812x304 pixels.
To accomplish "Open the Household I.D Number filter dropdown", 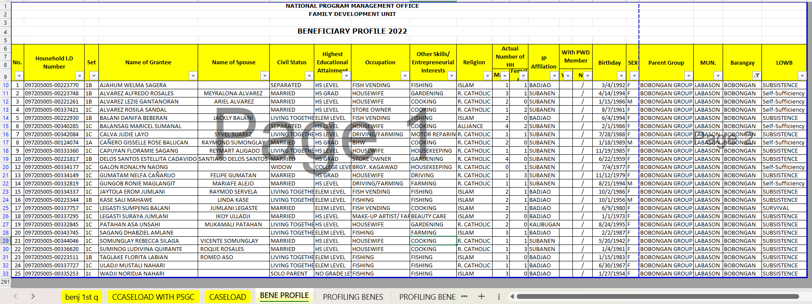I will (x=79, y=76).
